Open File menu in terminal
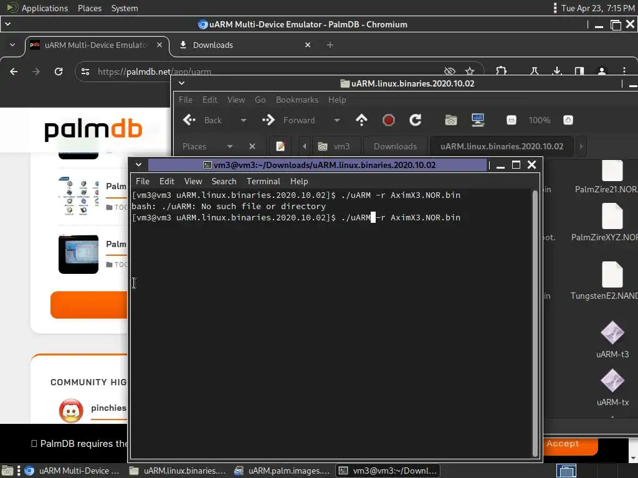 click(143, 181)
